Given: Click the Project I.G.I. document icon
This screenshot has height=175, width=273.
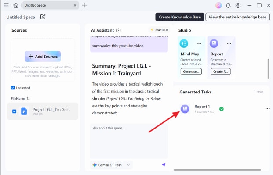Looking at the screenshot, I should pos(24,111).
